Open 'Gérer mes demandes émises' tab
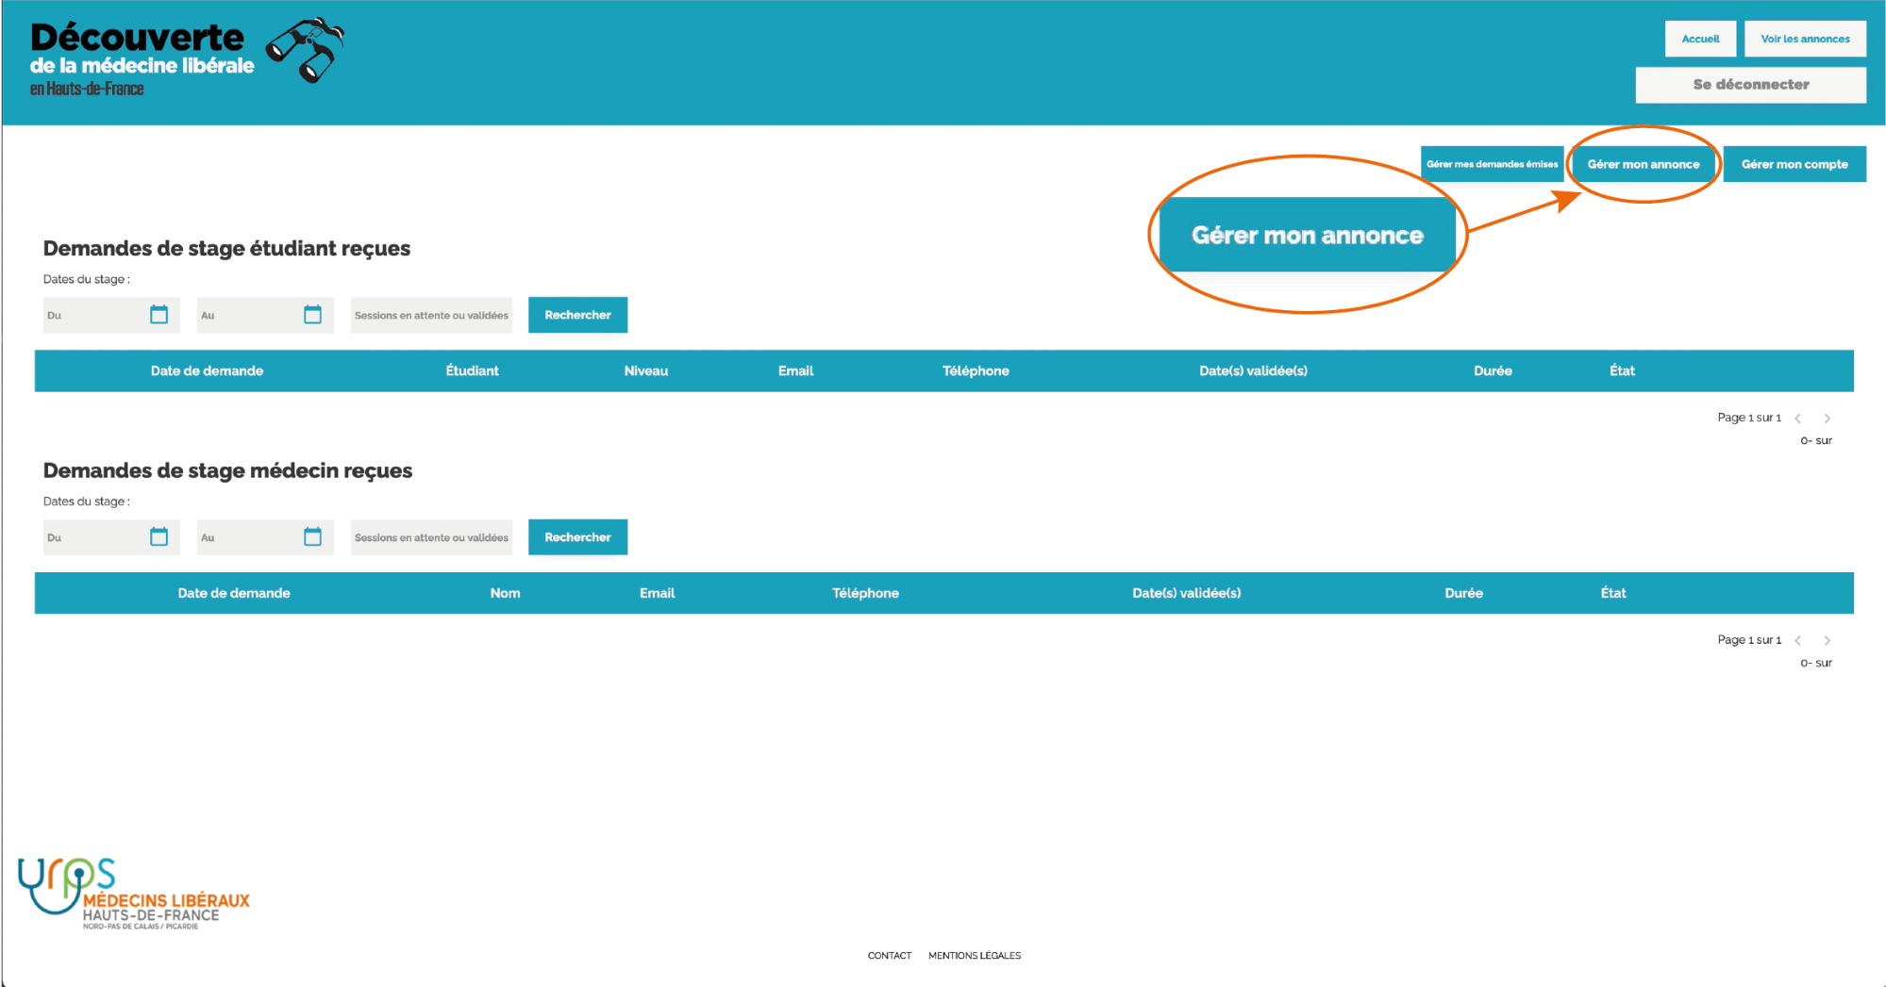The width and height of the screenshot is (1886, 987). (1492, 164)
